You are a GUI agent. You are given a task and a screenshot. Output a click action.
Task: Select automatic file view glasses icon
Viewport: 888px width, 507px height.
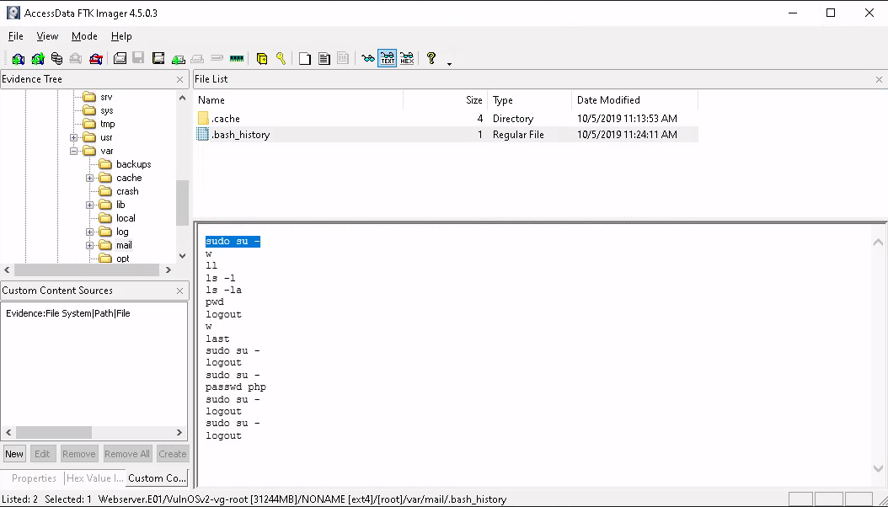click(x=368, y=58)
